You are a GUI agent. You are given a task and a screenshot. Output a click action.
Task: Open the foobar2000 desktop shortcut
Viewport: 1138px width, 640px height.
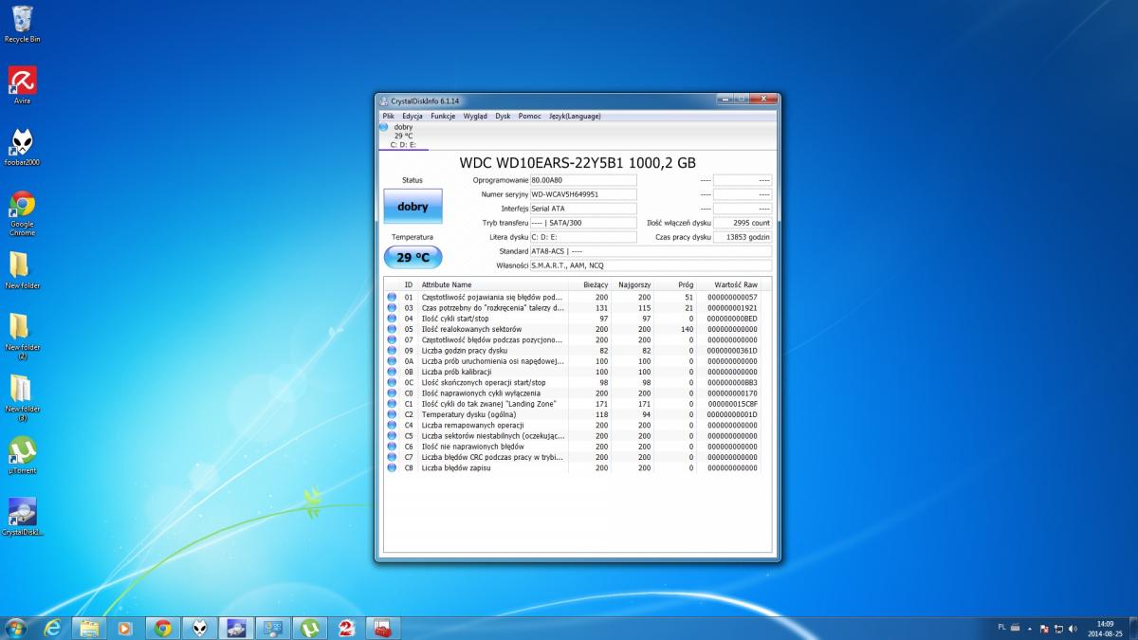click(x=22, y=147)
